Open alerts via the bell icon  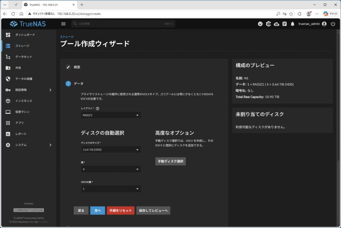click(x=292, y=24)
